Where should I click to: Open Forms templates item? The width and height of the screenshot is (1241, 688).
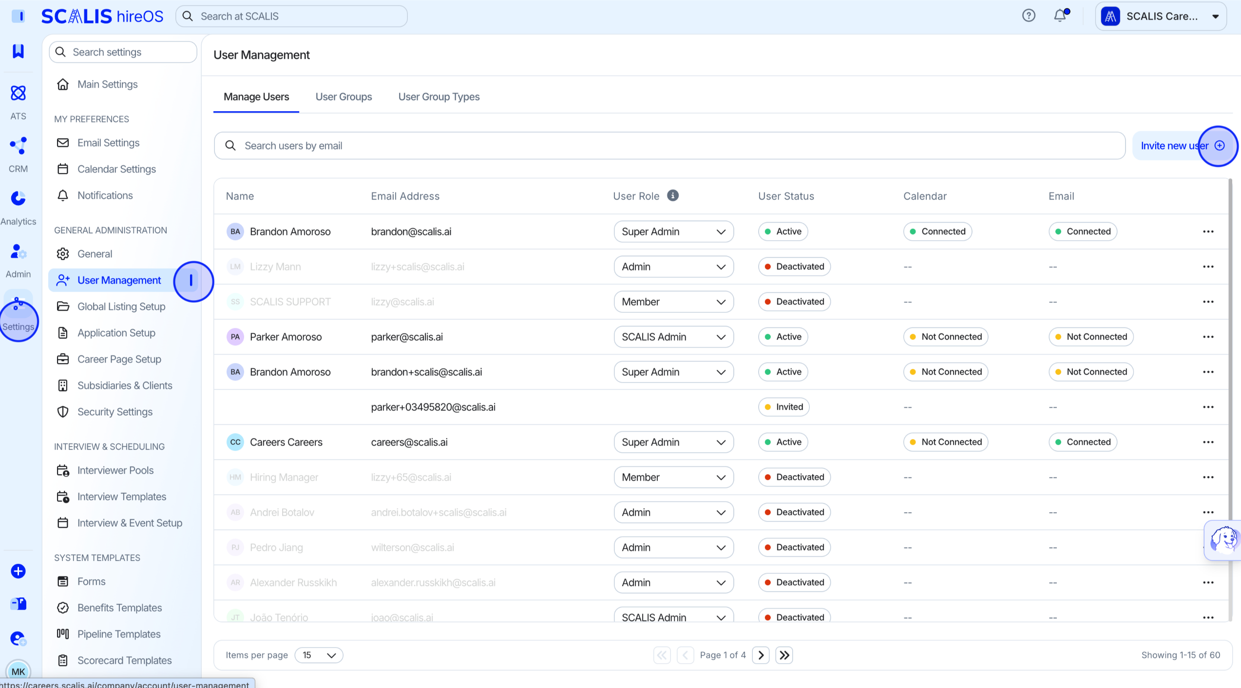[x=92, y=581]
